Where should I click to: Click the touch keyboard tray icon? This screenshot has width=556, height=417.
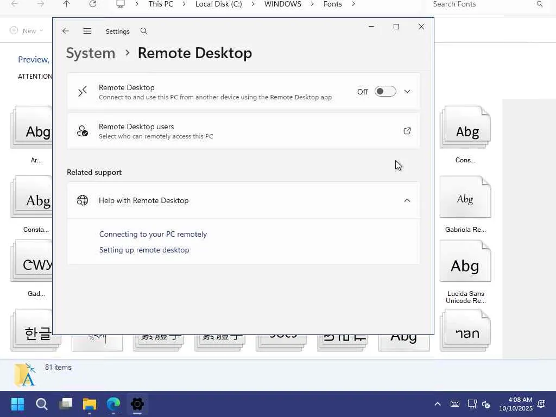click(455, 404)
